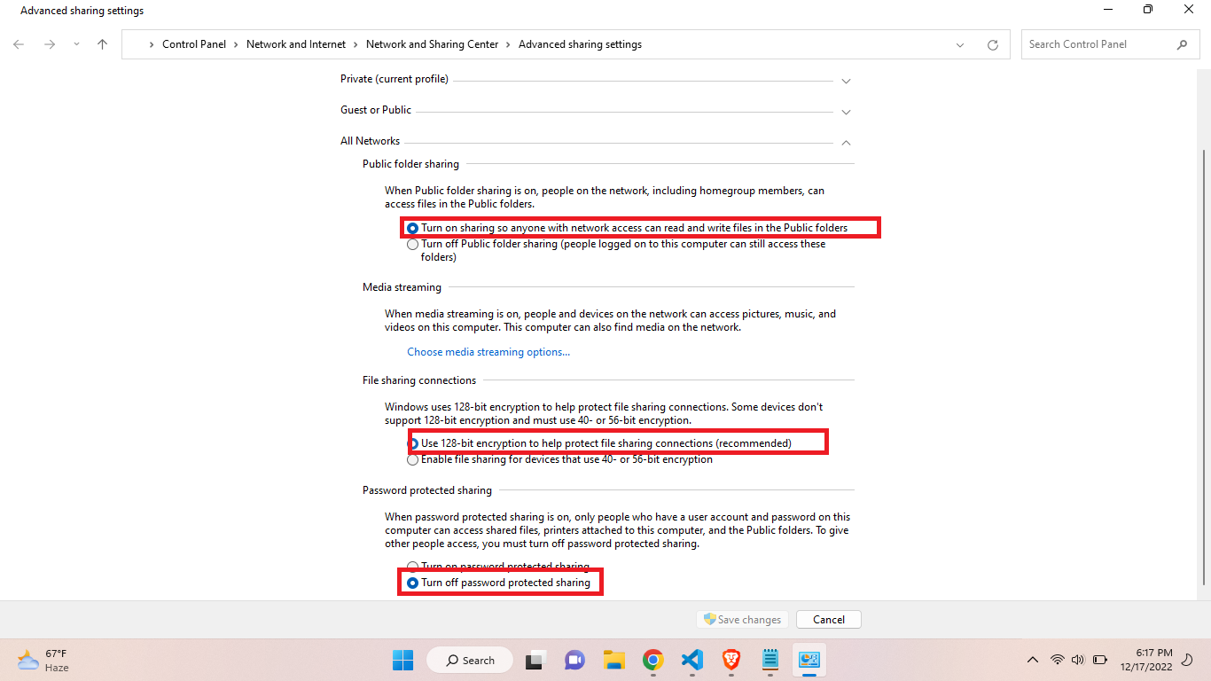Expand the Guest or Public section

coord(846,112)
